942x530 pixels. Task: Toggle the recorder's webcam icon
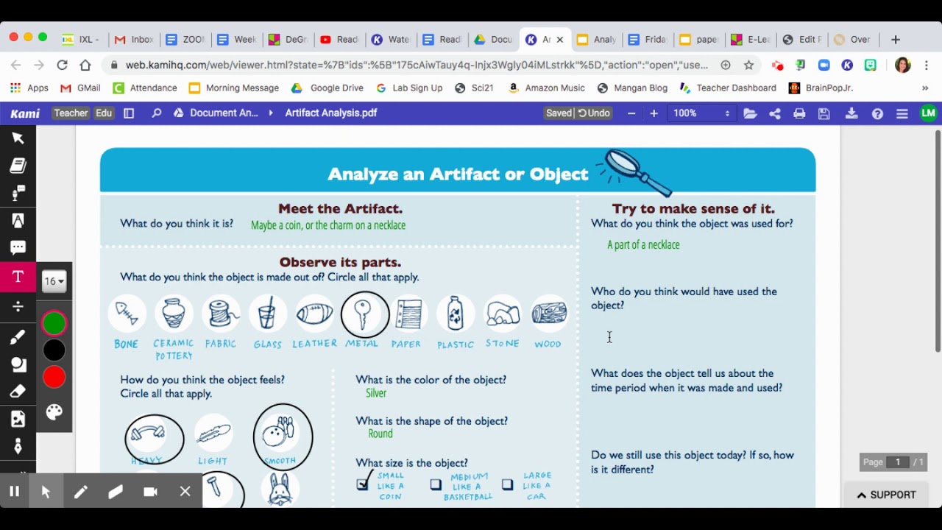150,492
